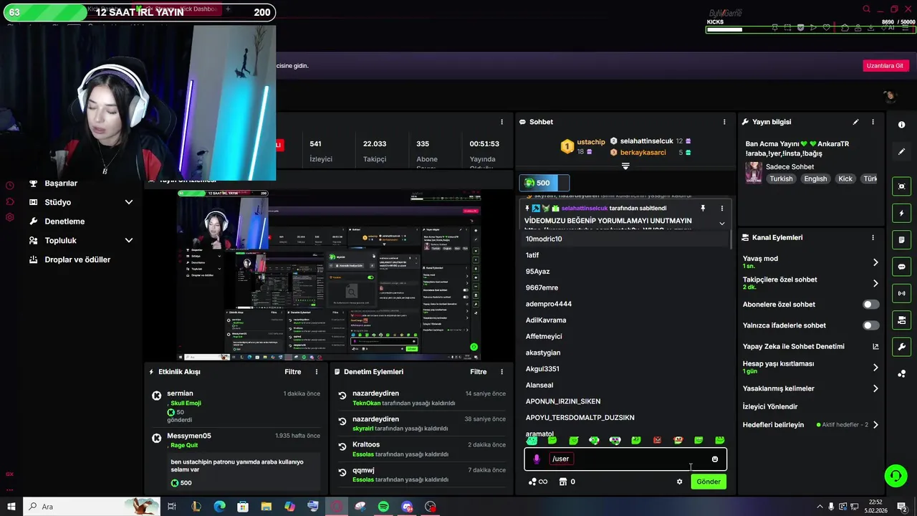Click İzleyici Yönlendir option
This screenshot has width=917, height=516.
tap(770, 406)
